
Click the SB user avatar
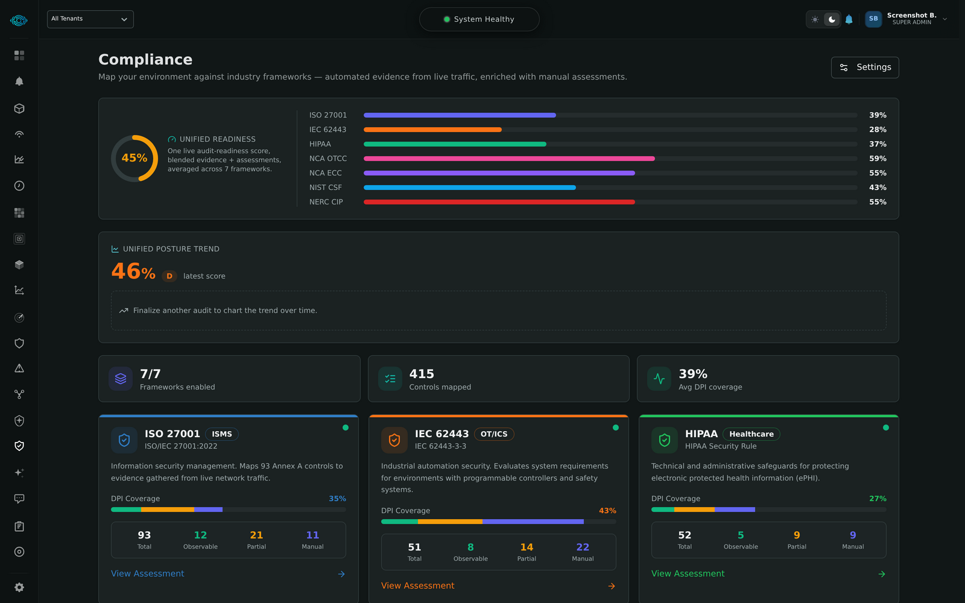[x=873, y=19]
